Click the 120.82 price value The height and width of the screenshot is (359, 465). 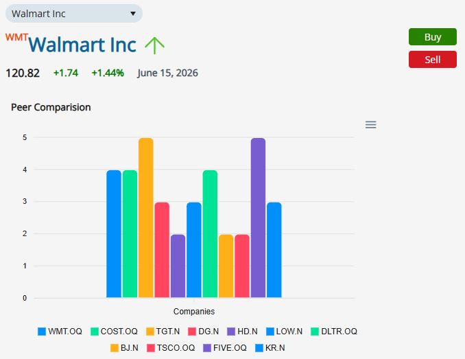tap(23, 73)
